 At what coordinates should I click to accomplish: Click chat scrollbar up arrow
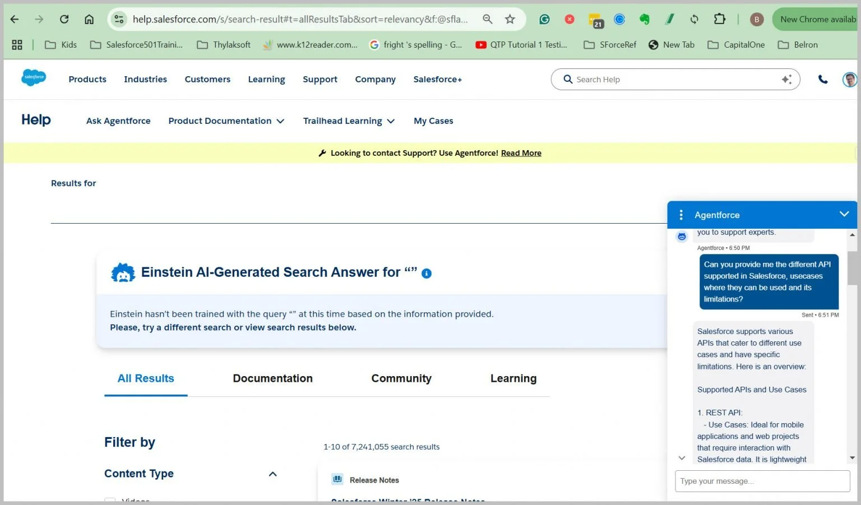[x=853, y=235]
